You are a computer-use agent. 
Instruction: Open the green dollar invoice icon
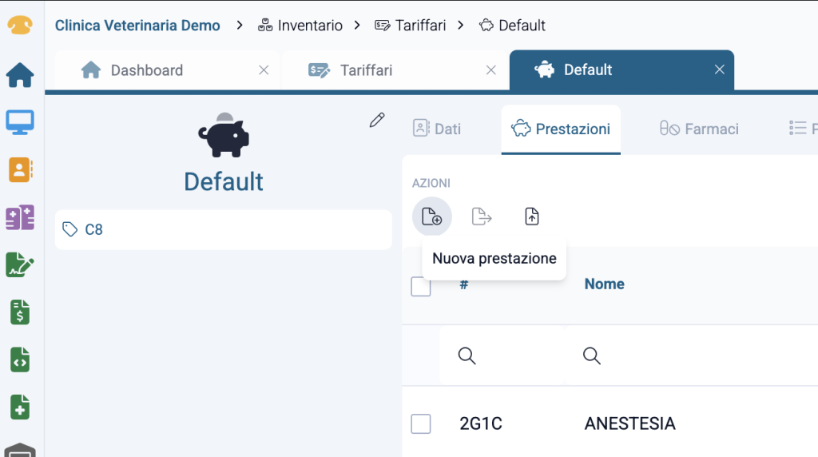20,312
